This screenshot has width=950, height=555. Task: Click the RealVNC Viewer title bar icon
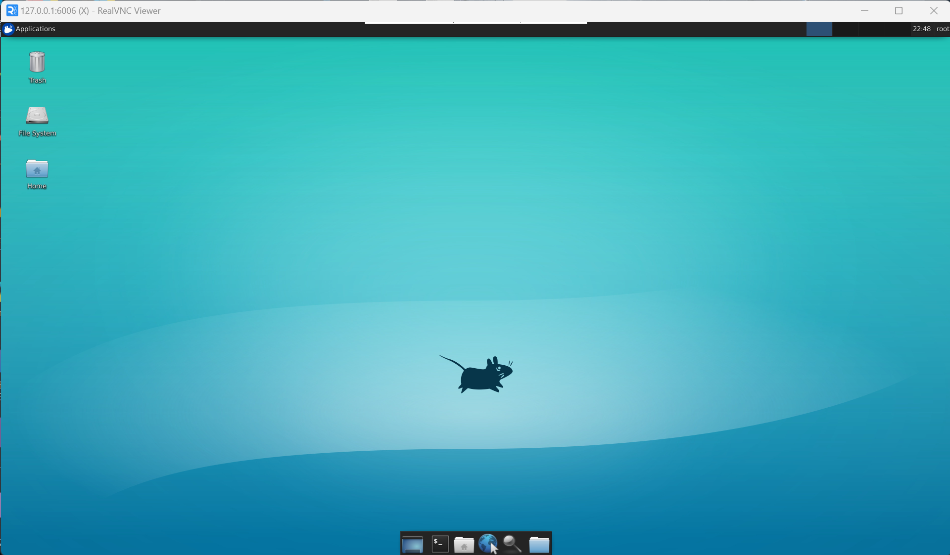[x=12, y=10]
